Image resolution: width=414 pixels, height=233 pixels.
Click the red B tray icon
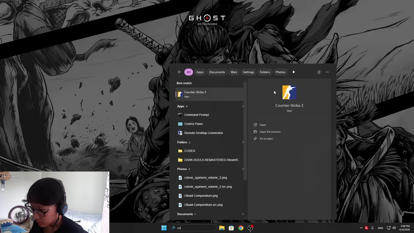click(366, 228)
